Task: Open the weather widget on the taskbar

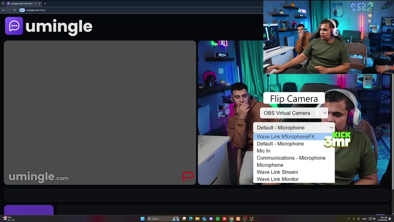Action: coord(9,219)
